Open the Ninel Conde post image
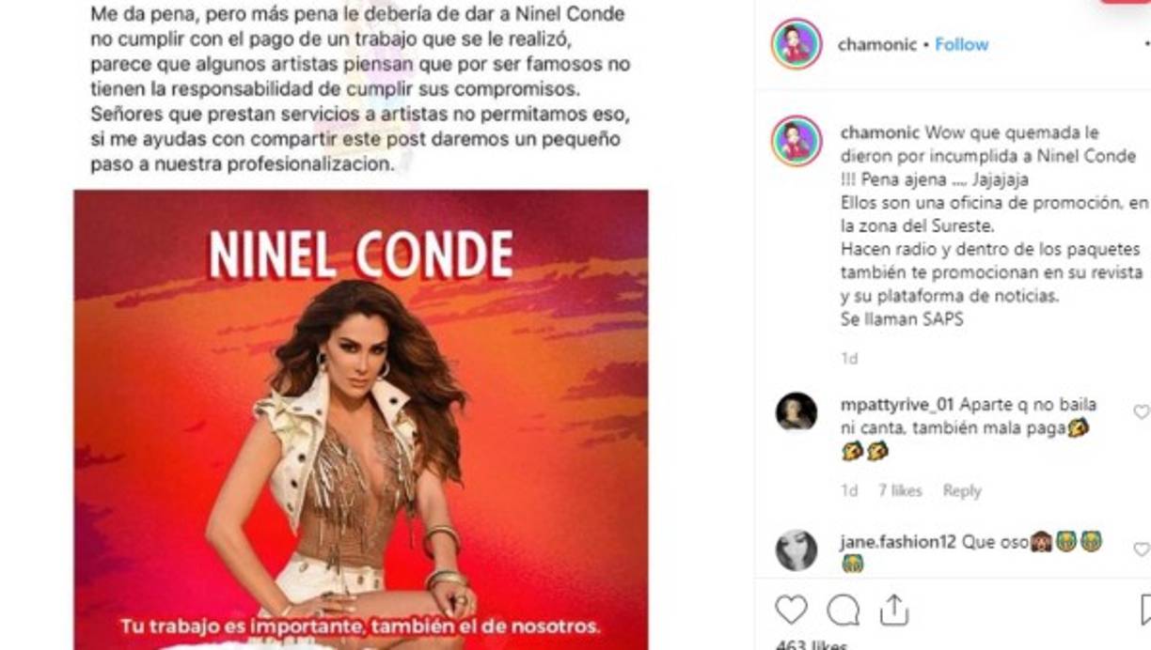Image resolution: width=1151 pixels, height=650 pixels. (x=361, y=419)
